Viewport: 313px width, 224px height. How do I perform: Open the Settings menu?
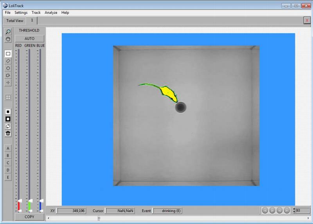[21, 13]
